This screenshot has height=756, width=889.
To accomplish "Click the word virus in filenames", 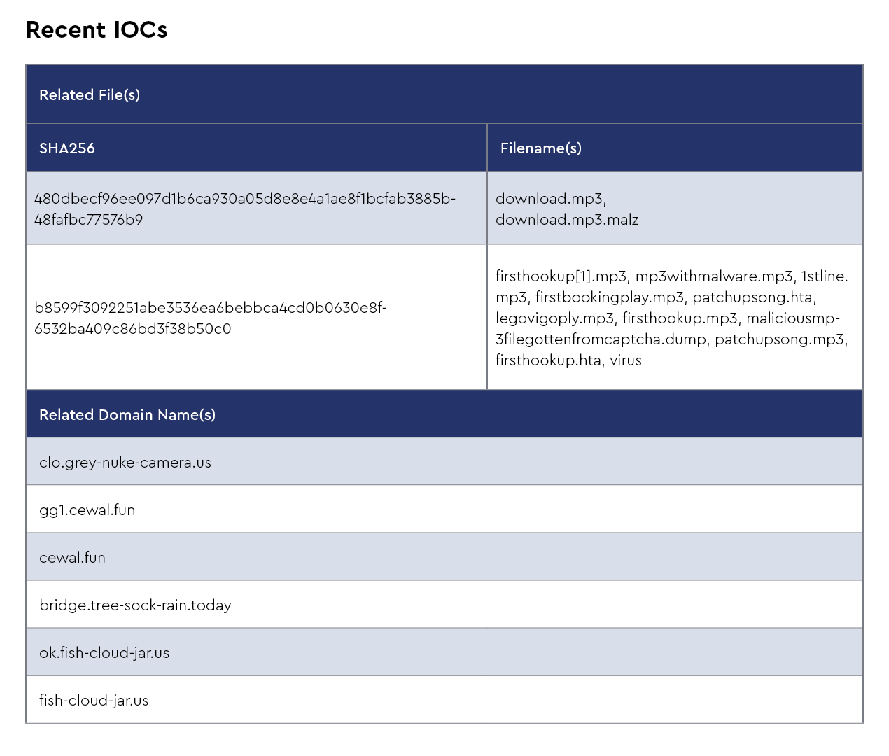I will (626, 360).
